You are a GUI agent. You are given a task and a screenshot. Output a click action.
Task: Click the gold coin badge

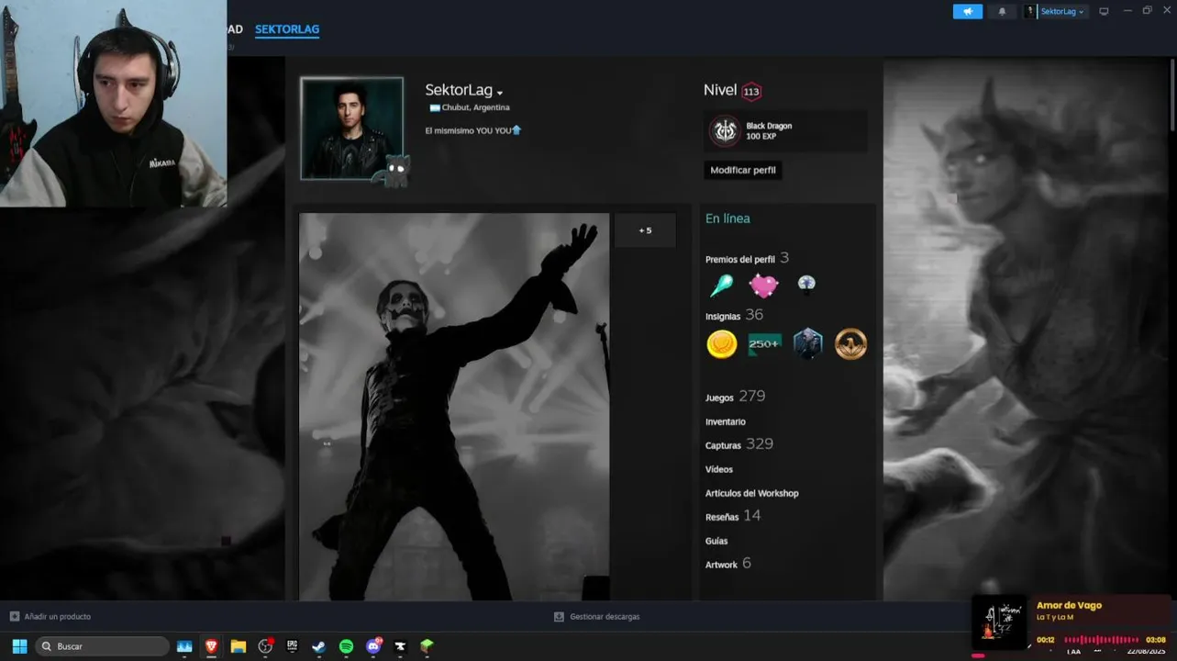tap(722, 344)
